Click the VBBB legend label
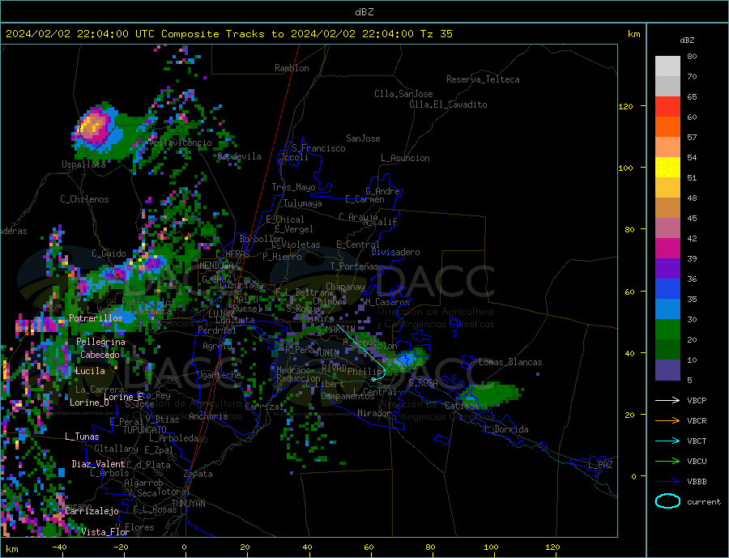Viewport: 729px width, 558px height. point(697,481)
